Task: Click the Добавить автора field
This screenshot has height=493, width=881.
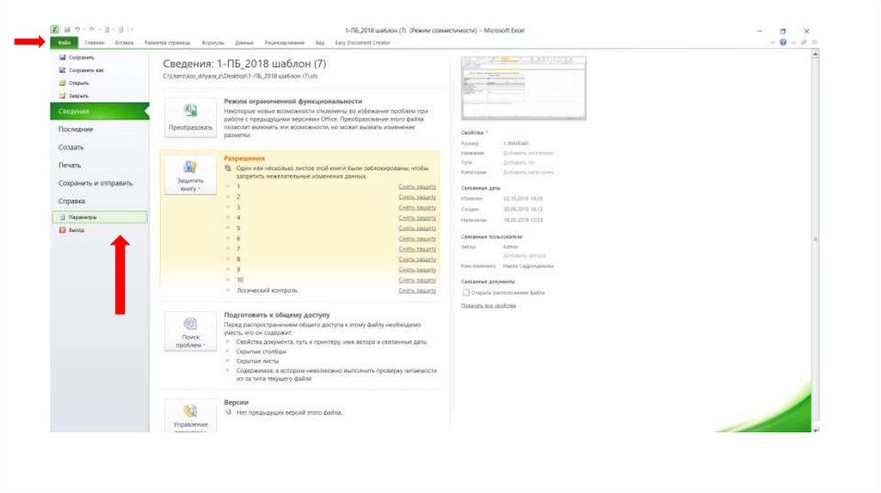Action: click(524, 256)
